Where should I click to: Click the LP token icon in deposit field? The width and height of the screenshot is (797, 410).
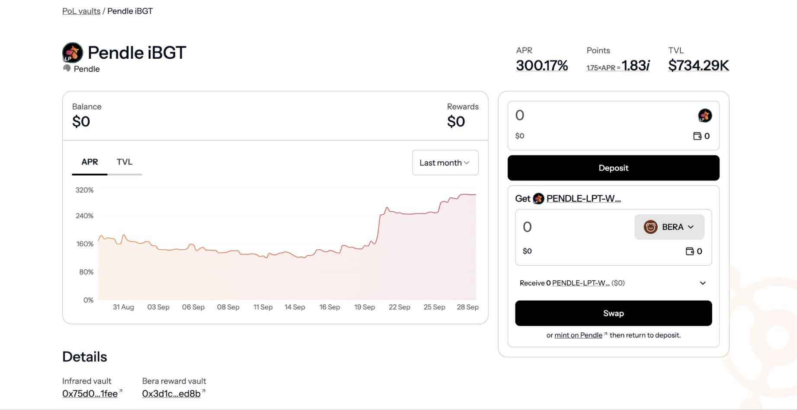coord(704,115)
